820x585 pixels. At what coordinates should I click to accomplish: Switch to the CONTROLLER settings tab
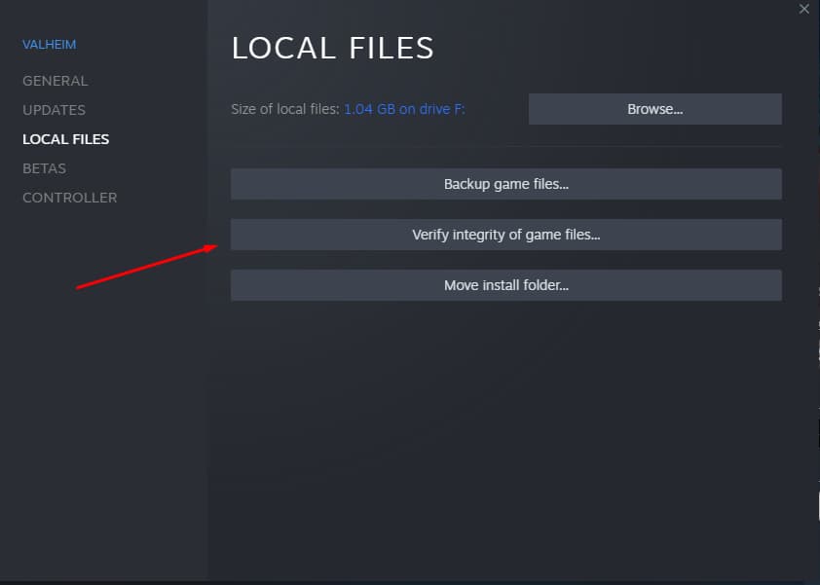coord(69,197)
